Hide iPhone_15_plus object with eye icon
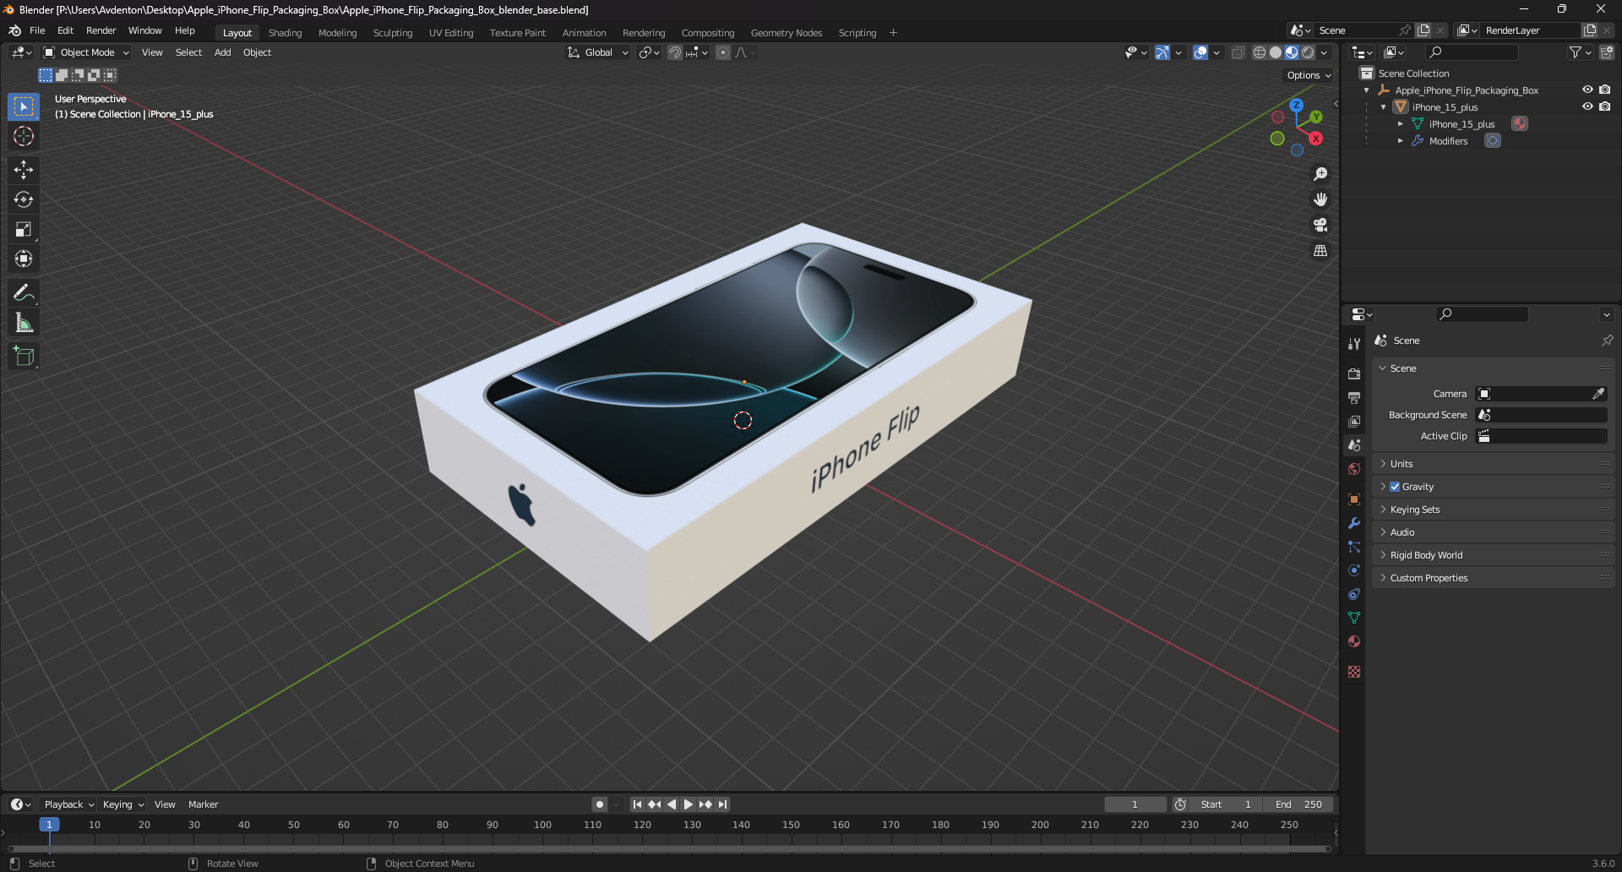This screenshot has width=1622, height=872. (x=1587, y=106)
